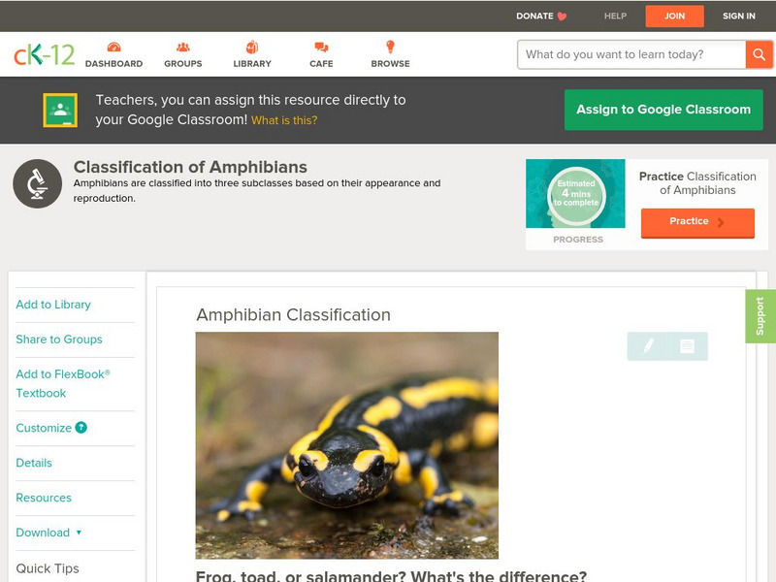Click the Library backpack icon
The width and height of the screenshot is (776, 582).
coord(251,46)
